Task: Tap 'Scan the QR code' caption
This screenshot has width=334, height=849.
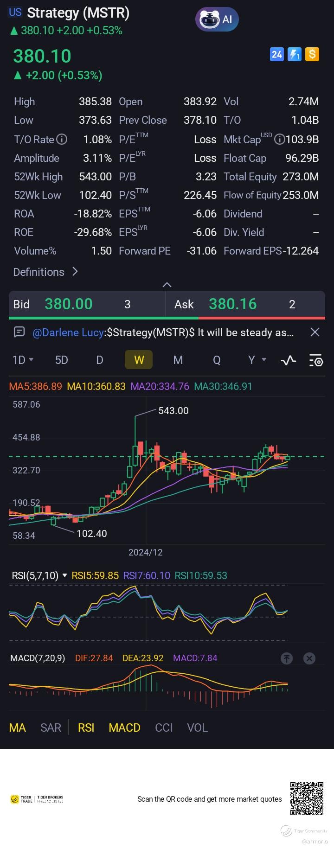Action: 210,799
